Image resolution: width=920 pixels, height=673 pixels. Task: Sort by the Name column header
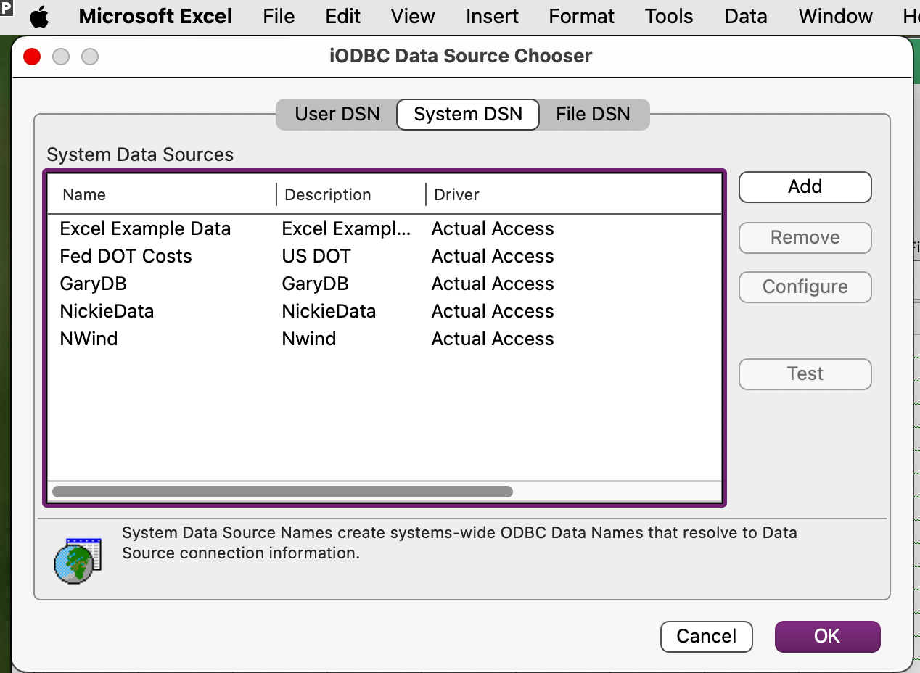pos(162,194)
